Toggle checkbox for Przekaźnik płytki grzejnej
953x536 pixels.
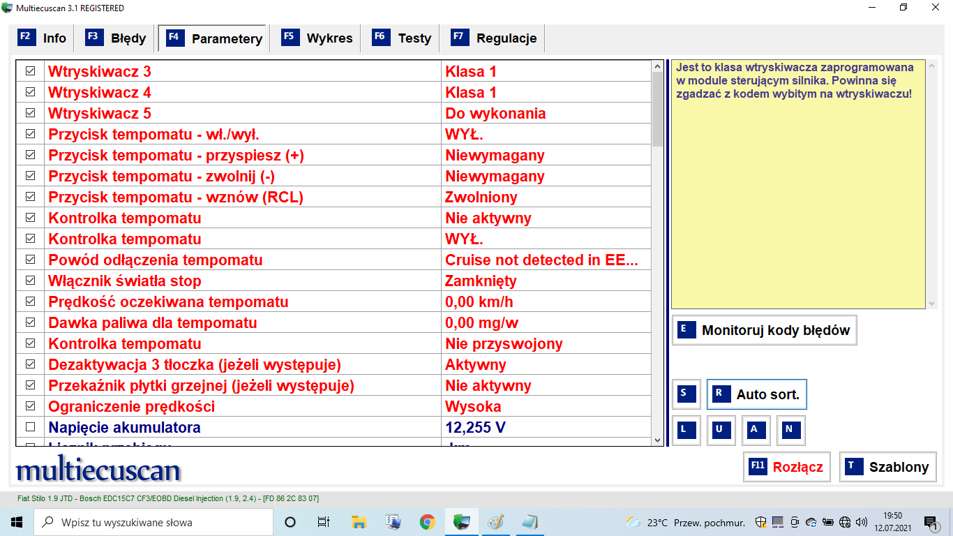[x=30, y=385]
